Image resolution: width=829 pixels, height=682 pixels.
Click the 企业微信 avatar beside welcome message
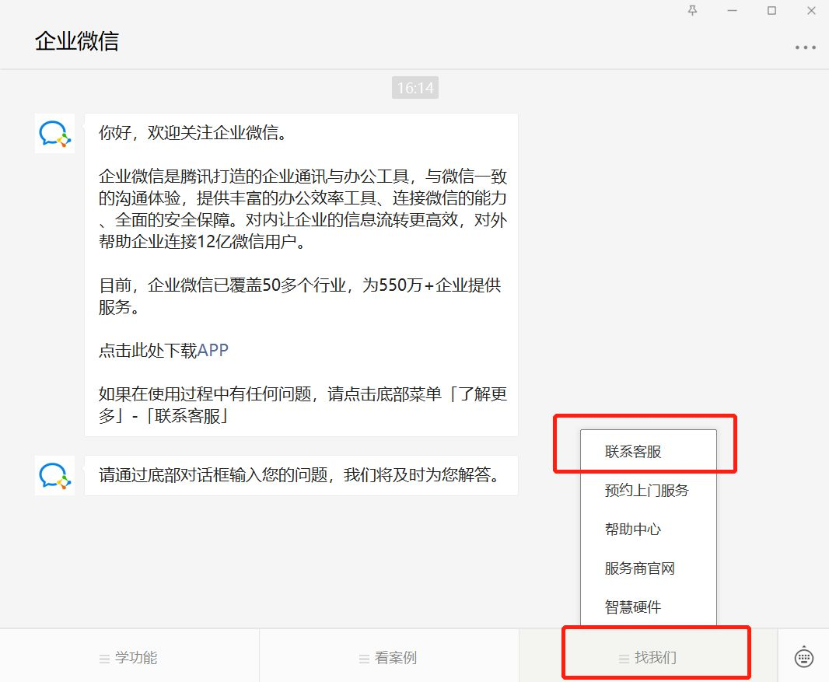click(x=54, y=133)
